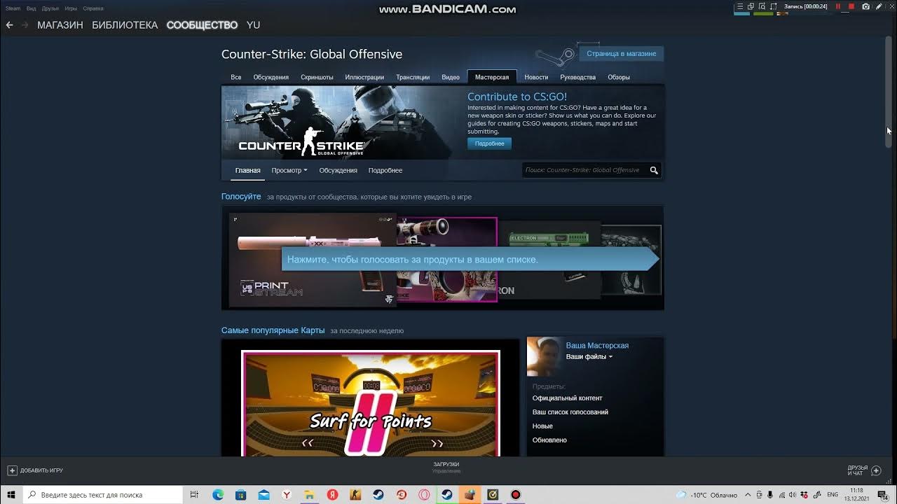Viewport: 897px width, 504px height.
Task: Open Yandex Browser from taskbar
Action: pyautogui.click(x=287, y=494)
